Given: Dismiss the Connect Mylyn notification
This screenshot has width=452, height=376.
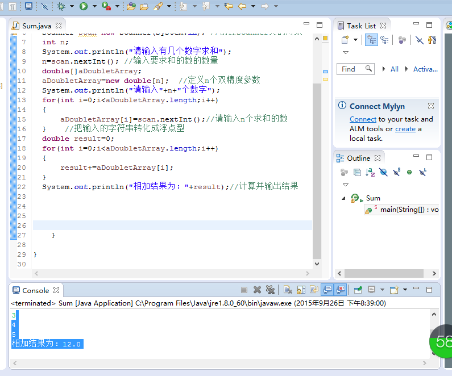Looking at the screenshot, I should tap(430, 106).
